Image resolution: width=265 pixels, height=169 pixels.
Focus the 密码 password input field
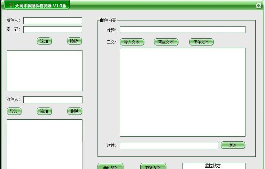pyautogui.click(x=53, y=30)
